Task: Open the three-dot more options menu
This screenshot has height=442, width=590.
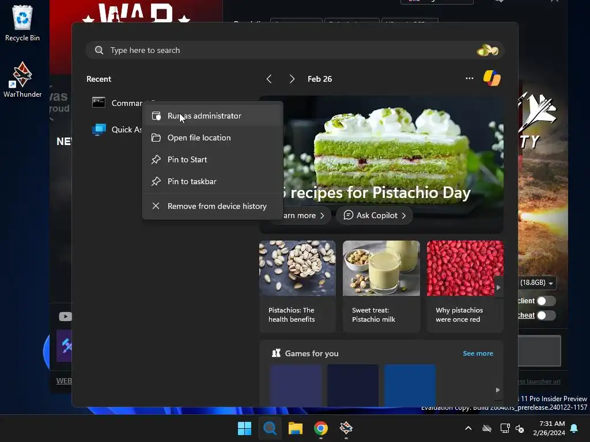Action: pyautogui.click(x=469, y=78)
